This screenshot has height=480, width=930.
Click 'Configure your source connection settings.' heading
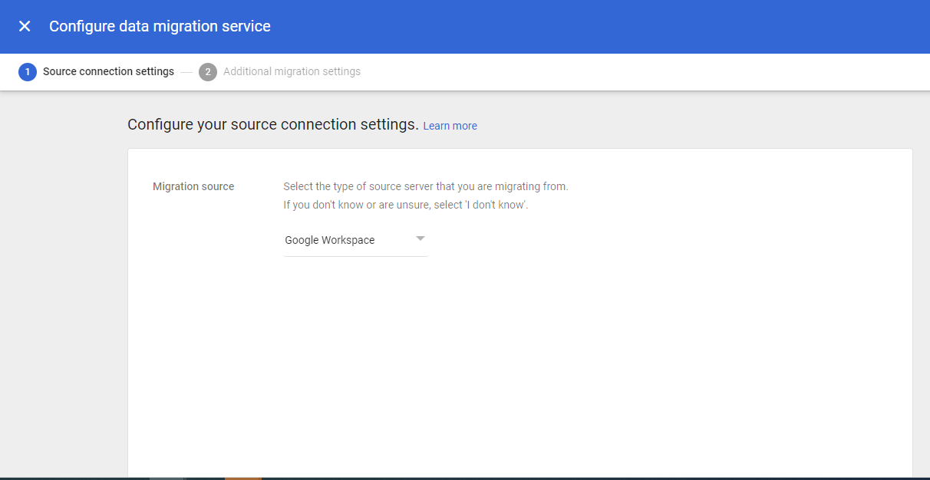click(x=273, y=124)
